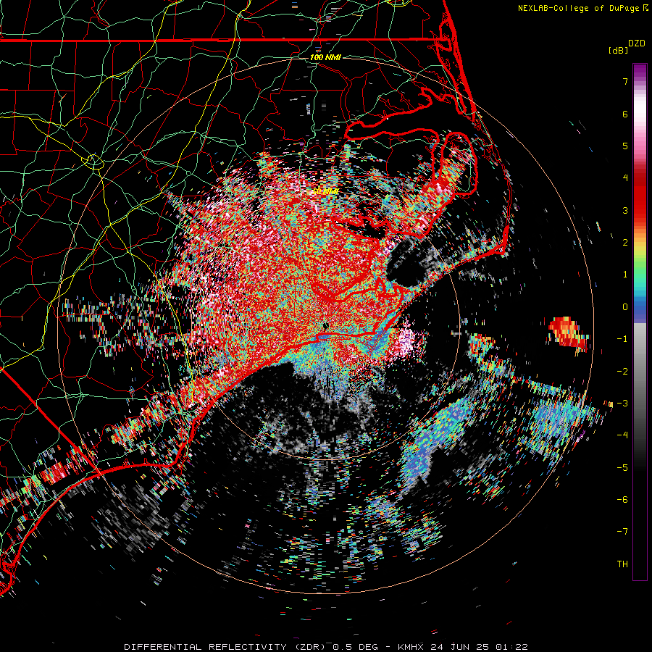The height and width of the screenshot is (652, 652).
Task: Click the 24 JUN 25 01:22 timestamp
Action: 480,647
